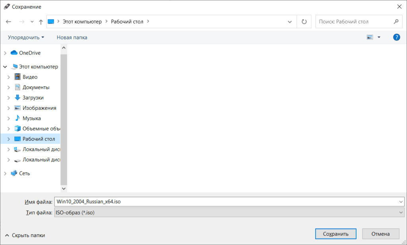
Task: Click the path chevron after 'Этот компьютер'
Action: tap(107, 21)
